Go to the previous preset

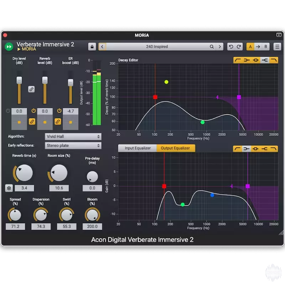pos(102,47)
